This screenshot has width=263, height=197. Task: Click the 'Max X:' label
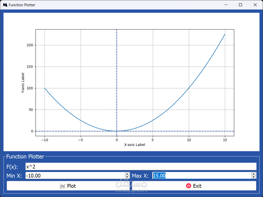pyautogui.click(x=140, y=176)
